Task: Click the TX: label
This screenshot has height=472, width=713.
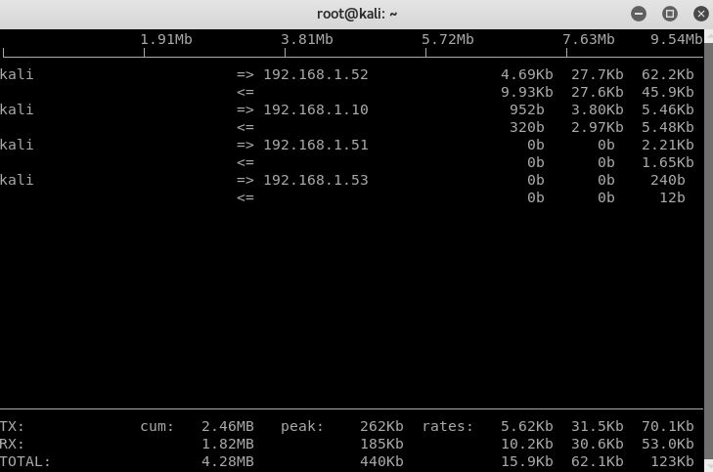Action: tap(12, 426)
